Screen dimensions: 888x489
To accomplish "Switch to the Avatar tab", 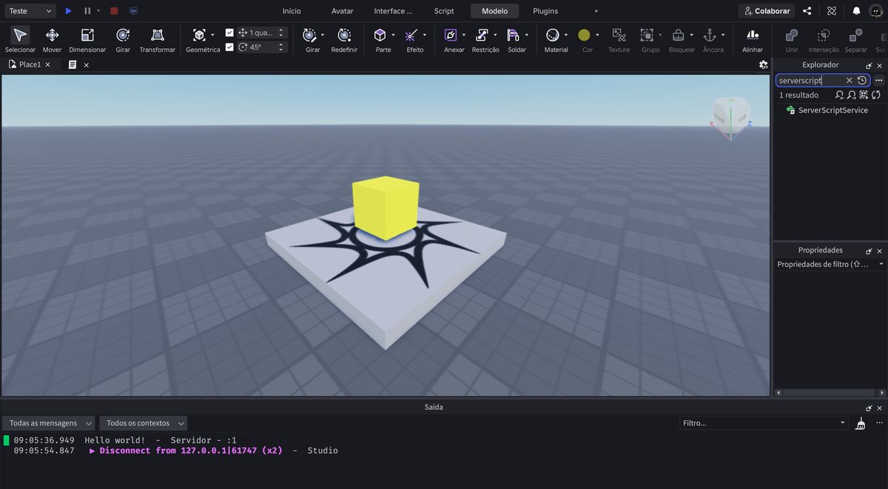I will tap(342, 11).
